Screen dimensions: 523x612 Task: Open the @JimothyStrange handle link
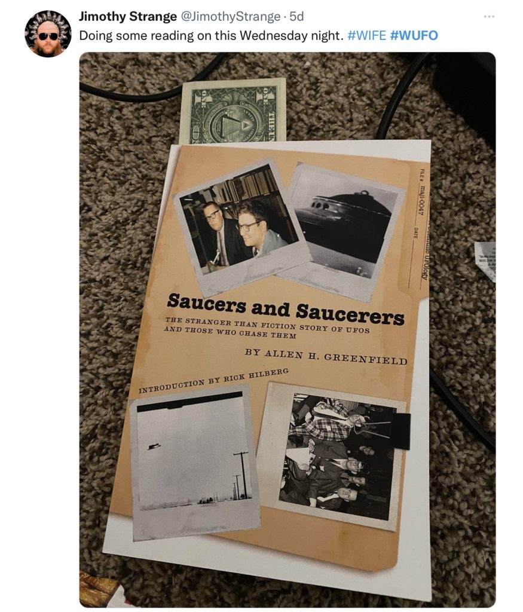coord(230,16)
